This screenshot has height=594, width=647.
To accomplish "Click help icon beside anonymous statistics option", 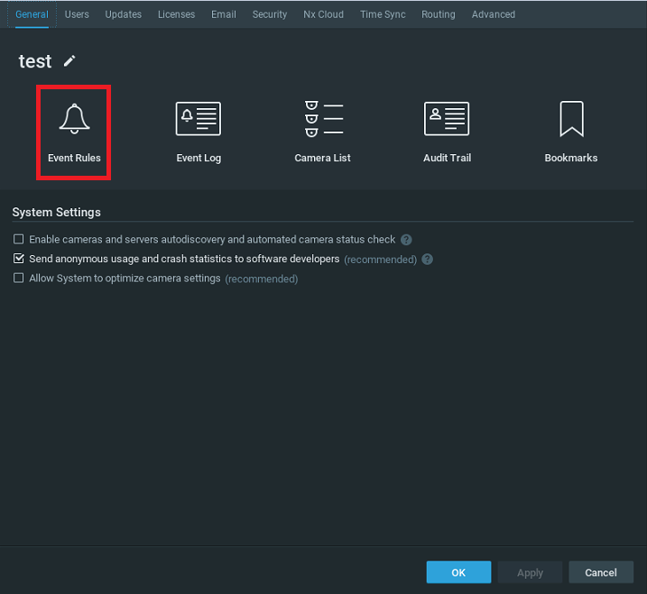I will click(428, 260).
